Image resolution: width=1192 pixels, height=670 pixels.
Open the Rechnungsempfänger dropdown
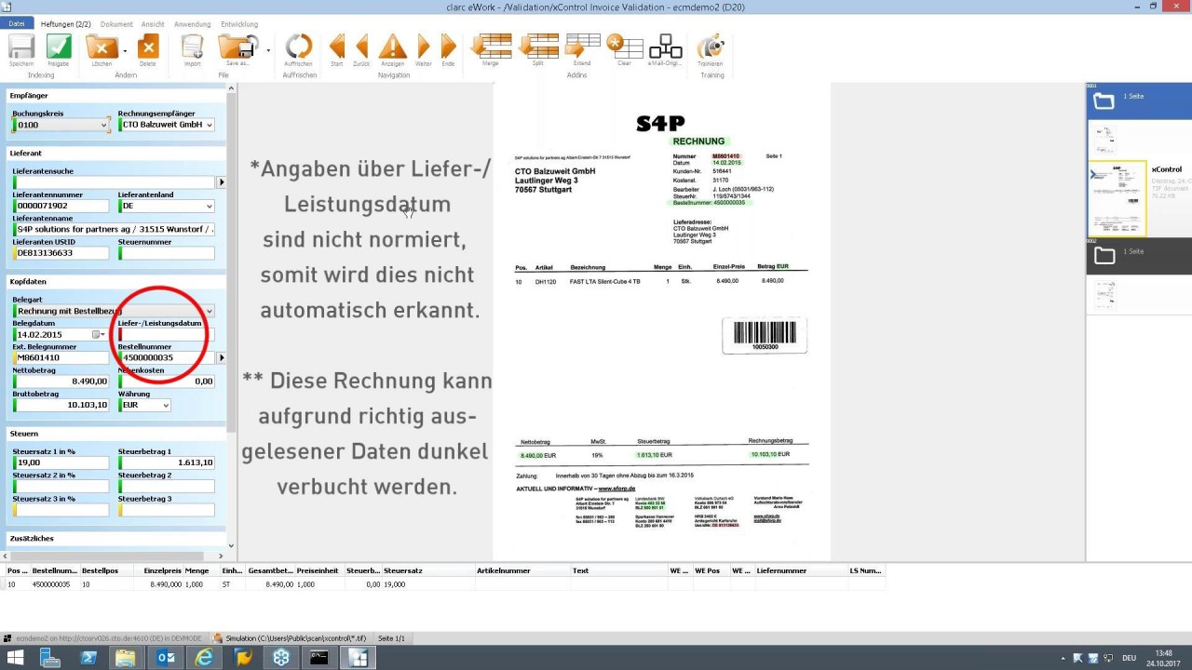[x=209, y=125]
